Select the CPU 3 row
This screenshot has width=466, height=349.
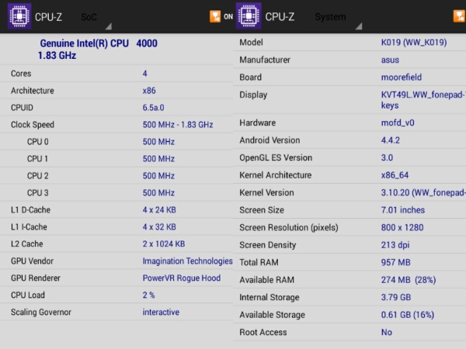[x=116, y=193]
